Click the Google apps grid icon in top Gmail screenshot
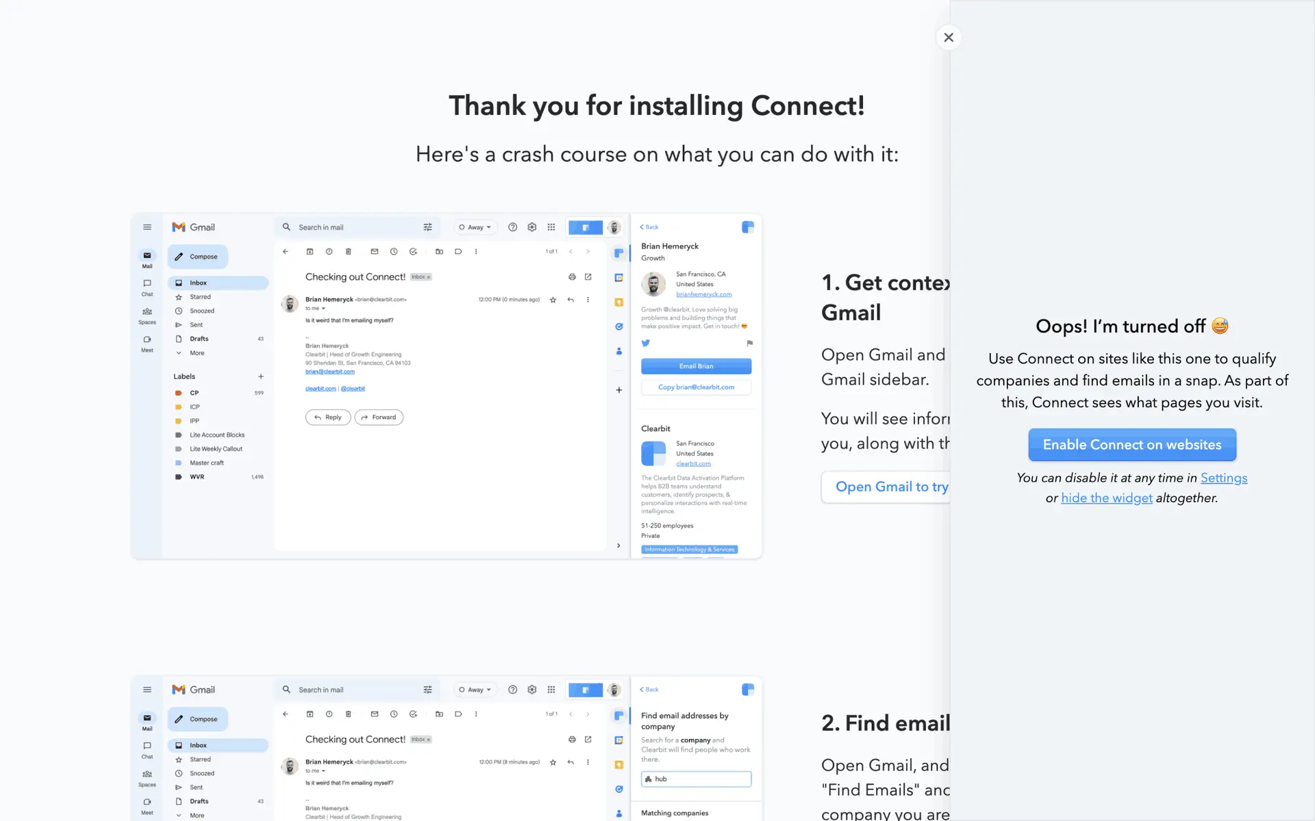Viewport: 1315px width, 821px height. 551,227
